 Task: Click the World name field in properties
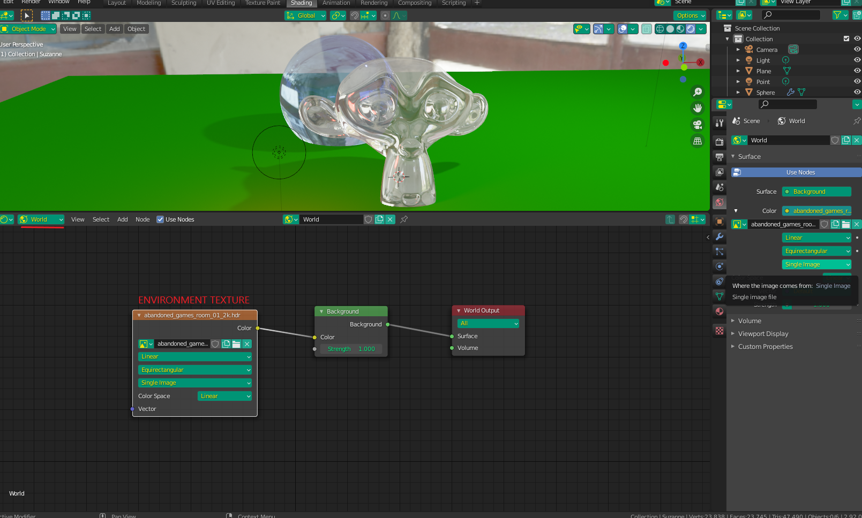[789, 140]
